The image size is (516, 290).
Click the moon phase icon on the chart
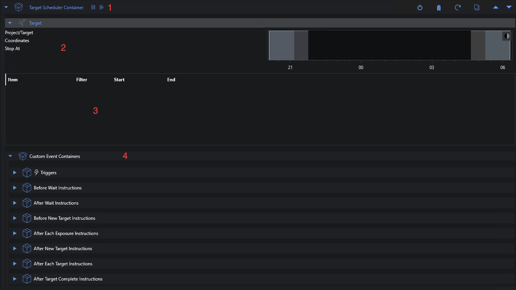(507, 36)
